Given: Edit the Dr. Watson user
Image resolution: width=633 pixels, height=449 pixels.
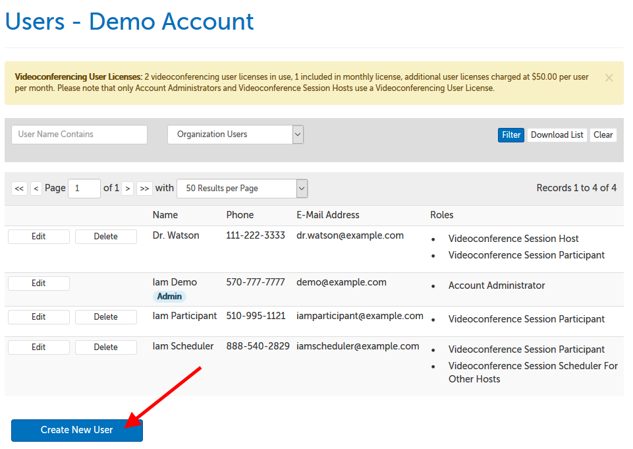Looking at the screenshot, I should 39,237.
